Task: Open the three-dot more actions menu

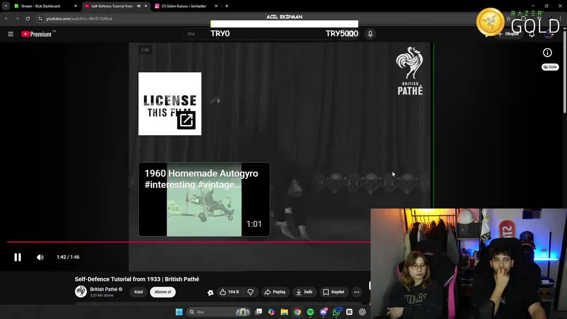Action: click(357, 292)
